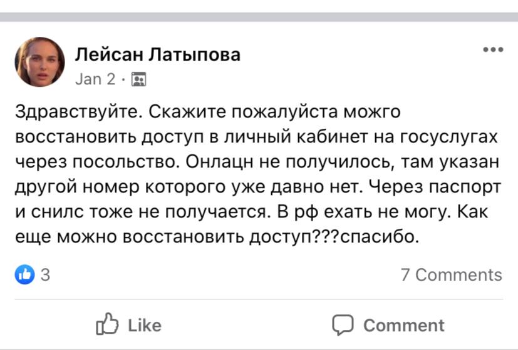518x350 pixels.
Task: Click the group audience icon beside date
Action: click(139, 79)
